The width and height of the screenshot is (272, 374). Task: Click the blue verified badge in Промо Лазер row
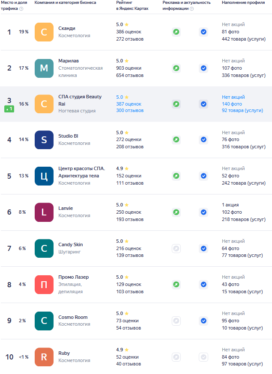203,284
